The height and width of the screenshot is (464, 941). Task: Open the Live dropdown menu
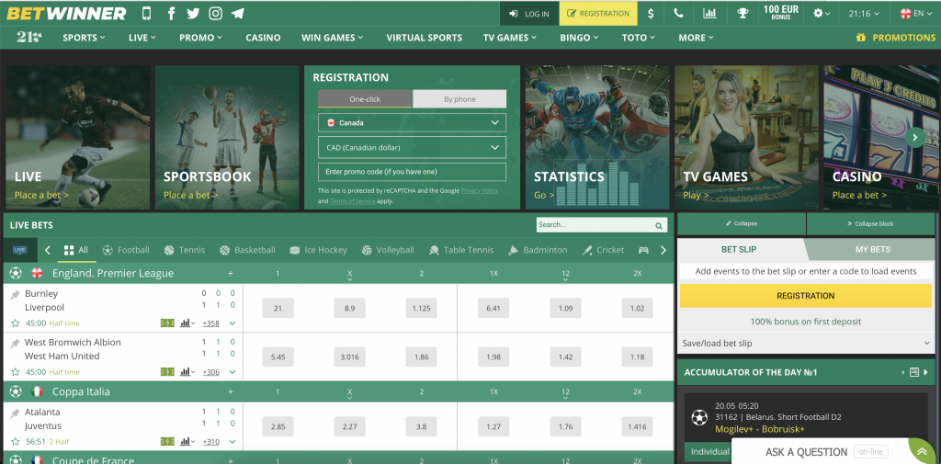142,38
